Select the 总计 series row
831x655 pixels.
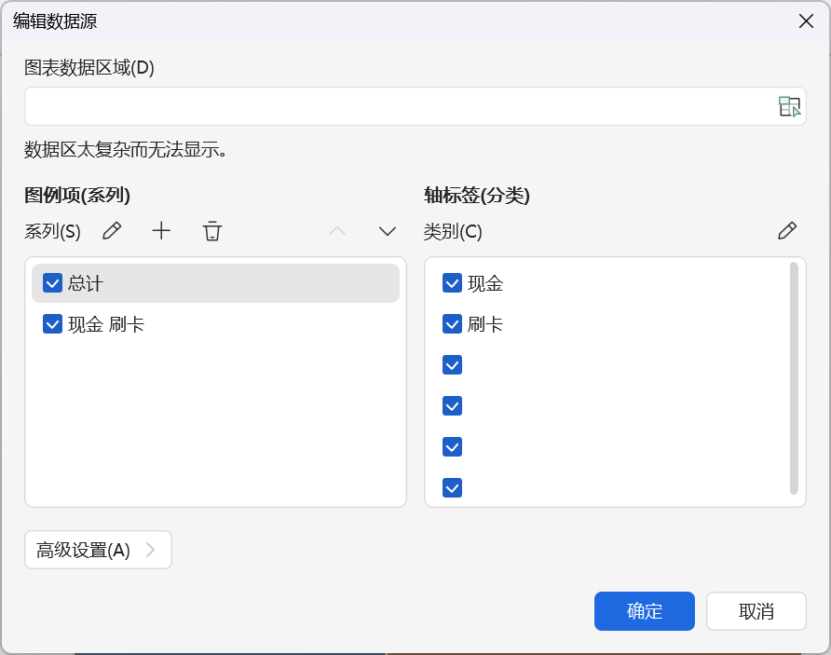(216, 283)
